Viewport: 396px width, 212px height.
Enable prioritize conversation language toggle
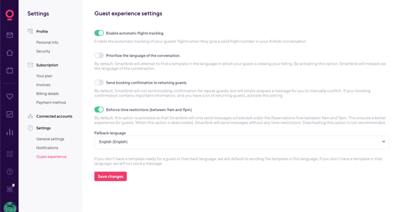(x=99, y=55)
